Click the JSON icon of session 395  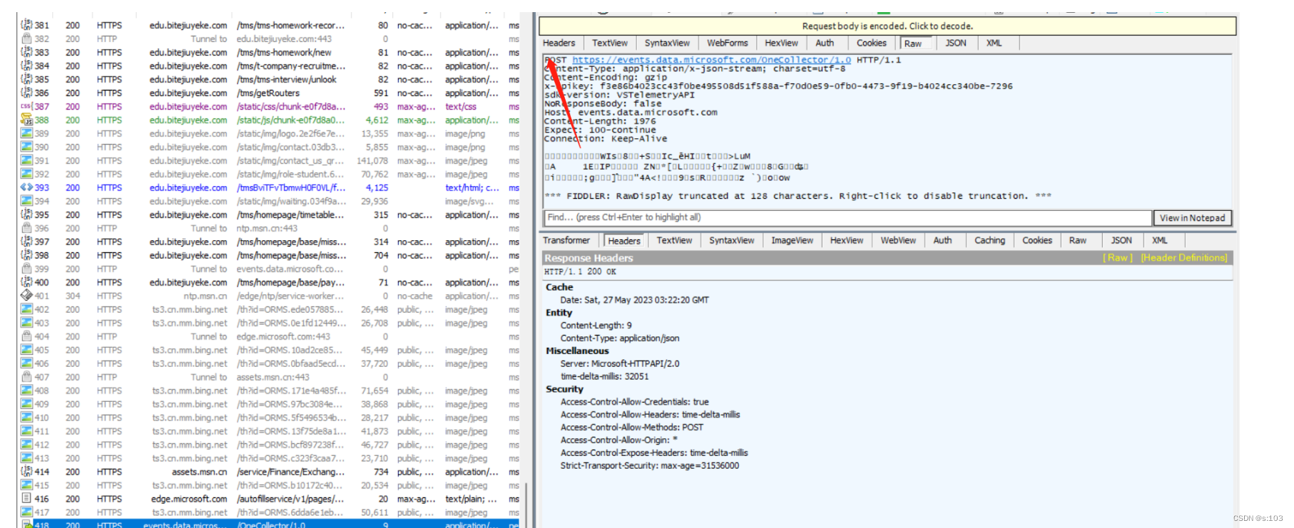26,214
